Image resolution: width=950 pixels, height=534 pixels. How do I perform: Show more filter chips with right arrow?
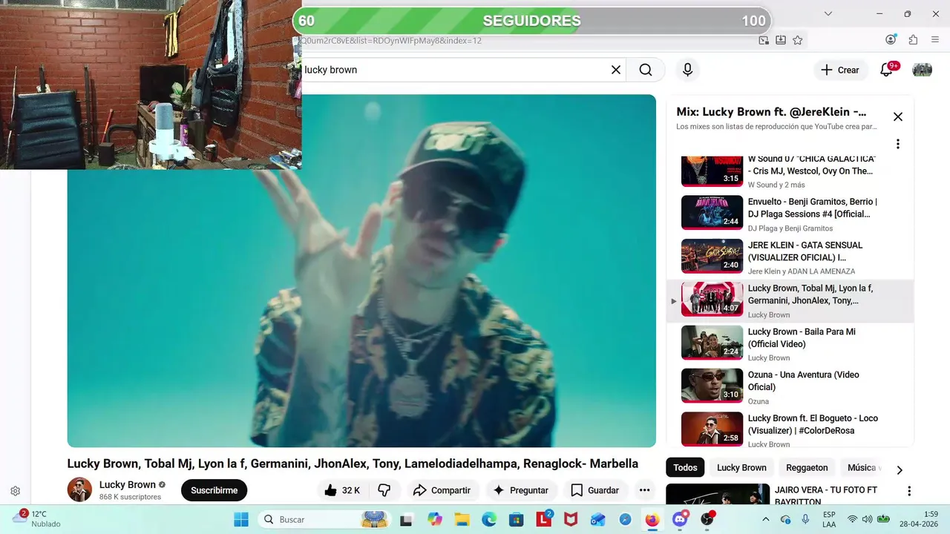[900, 469]
